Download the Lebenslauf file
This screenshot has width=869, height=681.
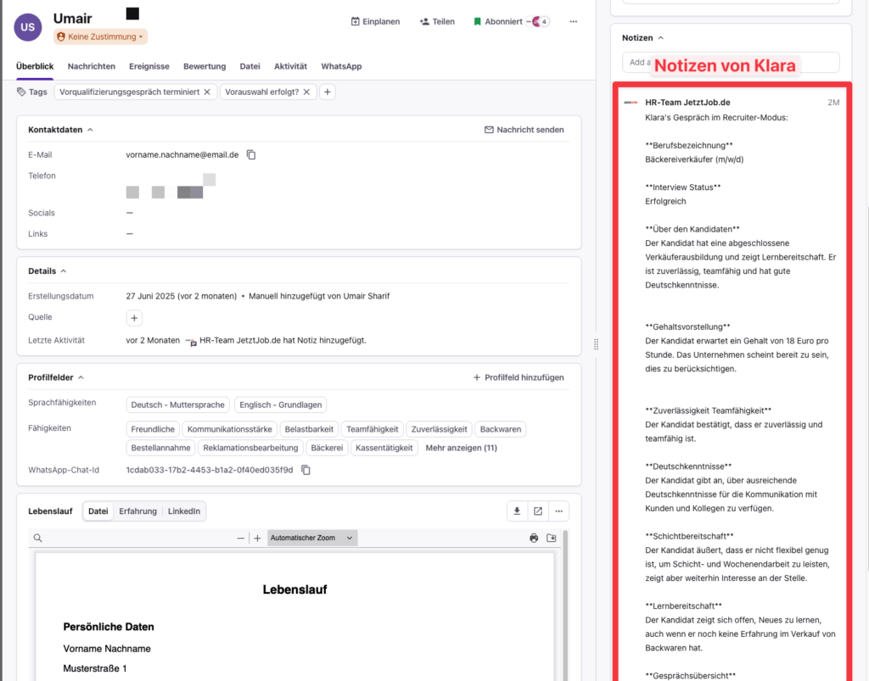coord(516,511)
